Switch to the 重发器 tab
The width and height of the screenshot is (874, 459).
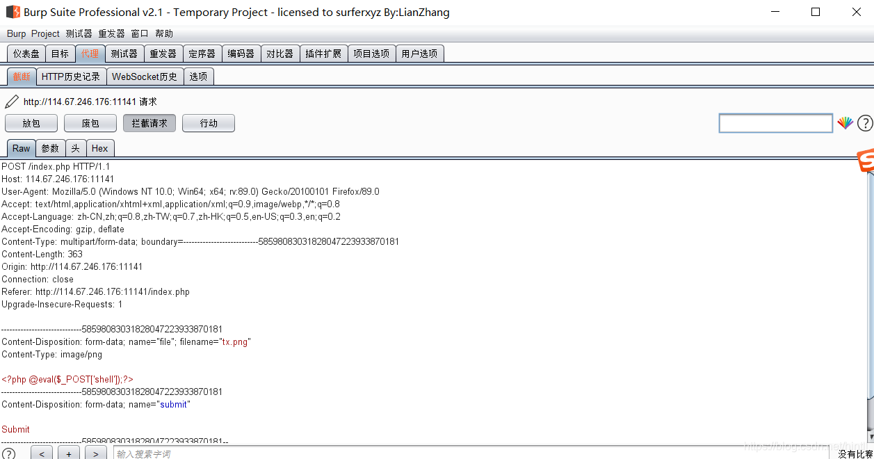(x=163, y=54)
